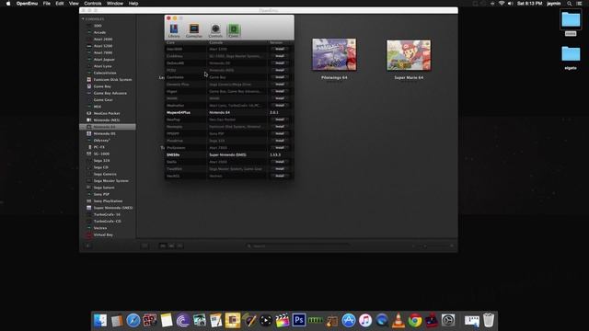Open the Gameplay preferences tab
Viewport: 589px width, 331px height.
tap(194, 30)
